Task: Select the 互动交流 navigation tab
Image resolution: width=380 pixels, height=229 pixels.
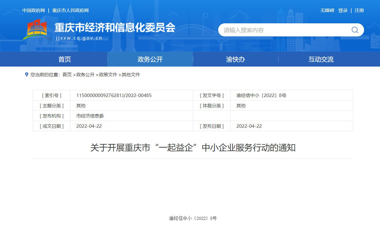Action: [x=321, y=59]
